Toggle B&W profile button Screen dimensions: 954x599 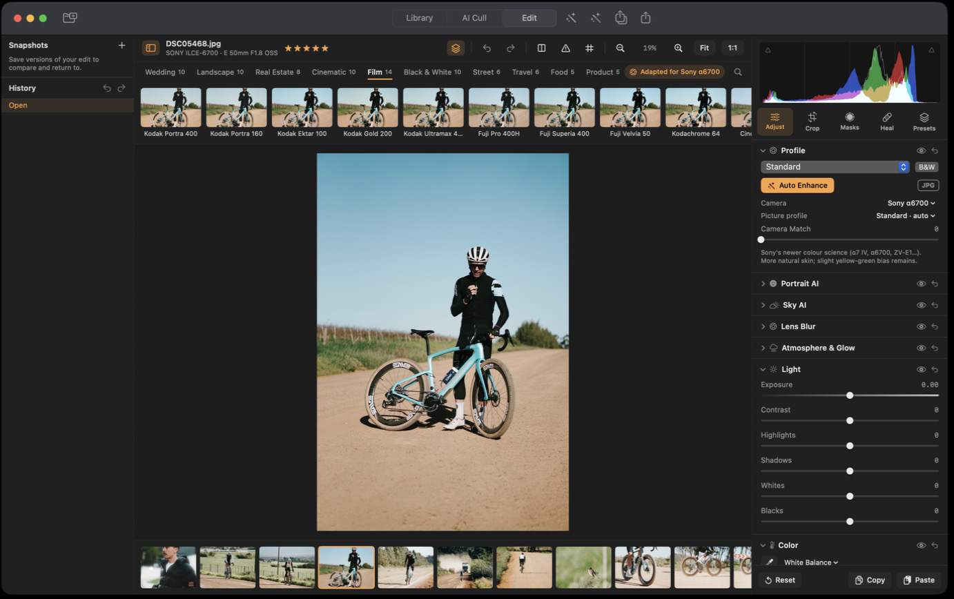(927, 167)
